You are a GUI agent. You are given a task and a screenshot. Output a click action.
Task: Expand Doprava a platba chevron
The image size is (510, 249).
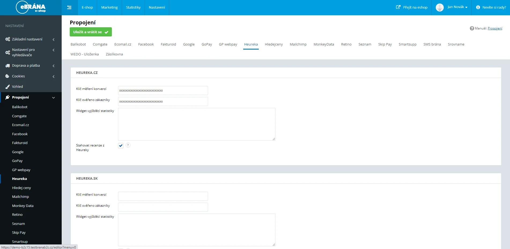[x=54, y=66]
